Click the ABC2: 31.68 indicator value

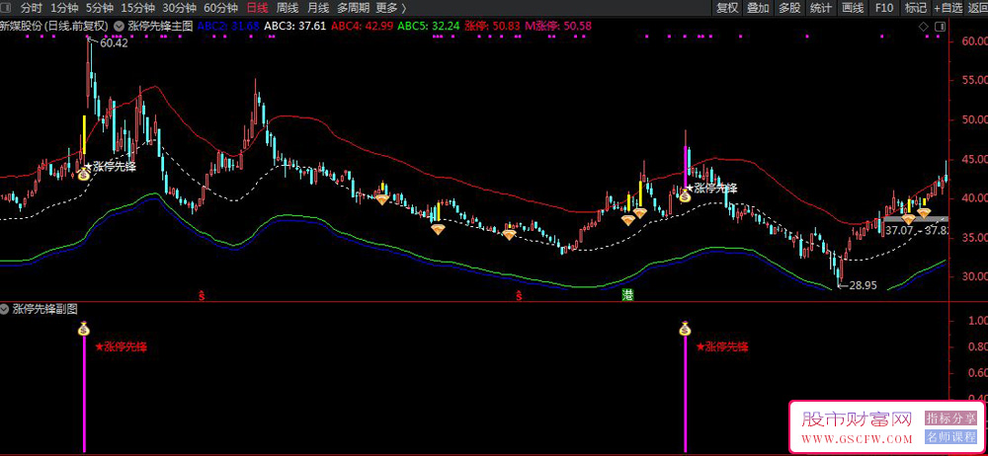[228, 27]
